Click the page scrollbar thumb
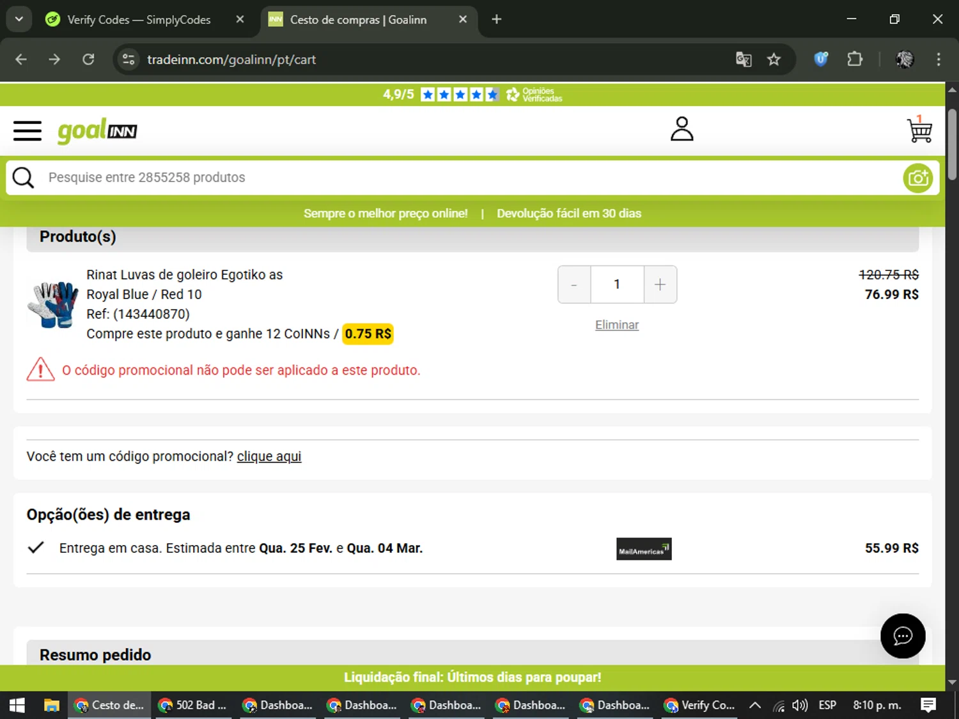The width and height of the screenshot is (959, 719). click(x=952, y=144)
